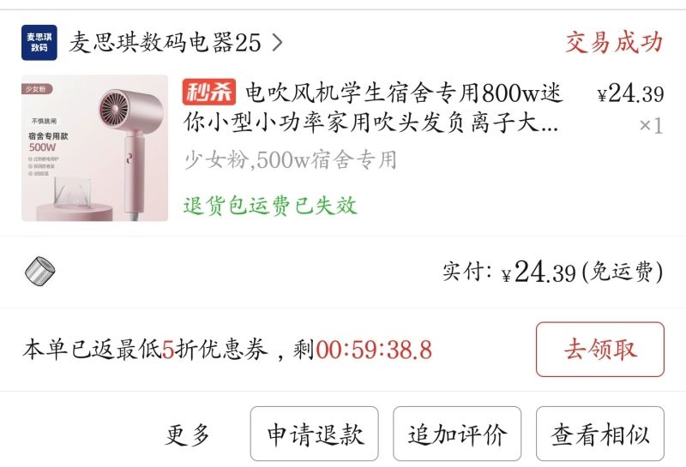The image size is (686, 467).
Task: View the 实付 ¥24.39 payment total
Action: [552, 272]
